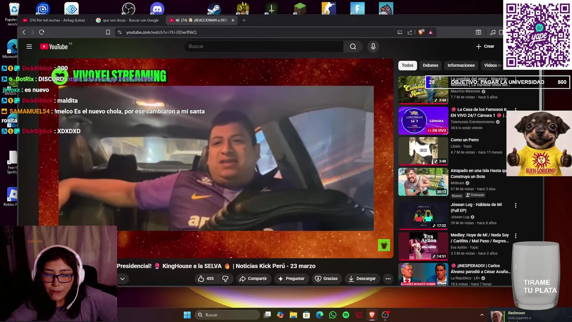Go back with the browser back arrow
This screenshot has width=572, height=322.
pyautogui.click(x=24, y=32)
